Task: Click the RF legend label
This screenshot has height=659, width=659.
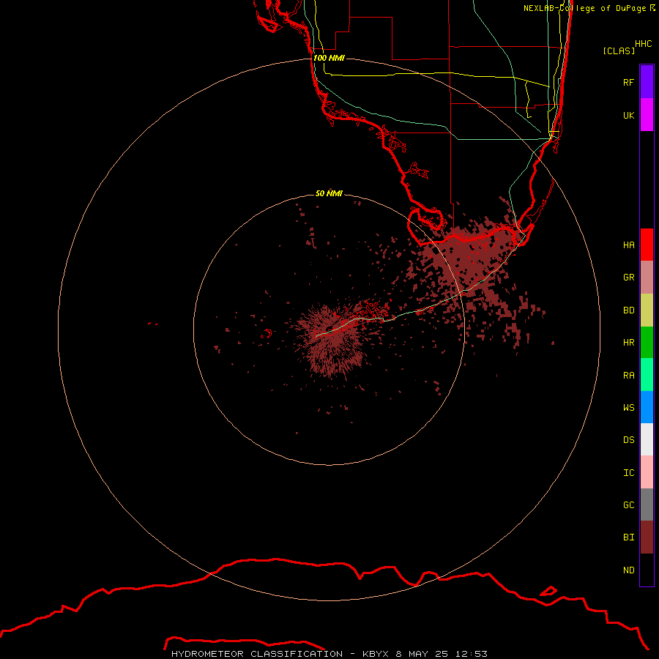Action: tap(629, 82)
